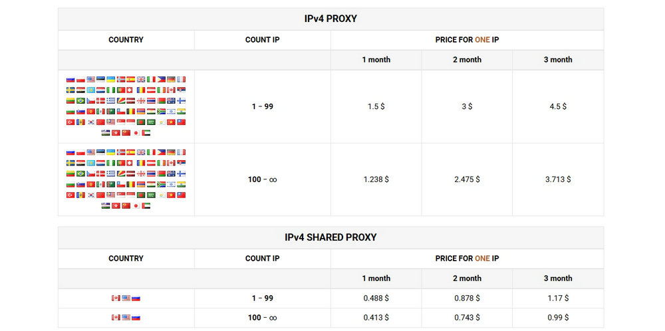This screenshot has height=331, width=665.
Task: Click the '0.413 $' price cell
Action: 376,318
